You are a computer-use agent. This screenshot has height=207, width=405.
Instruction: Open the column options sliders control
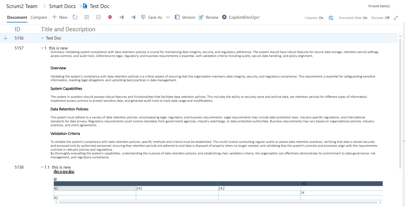pos(331,17)
